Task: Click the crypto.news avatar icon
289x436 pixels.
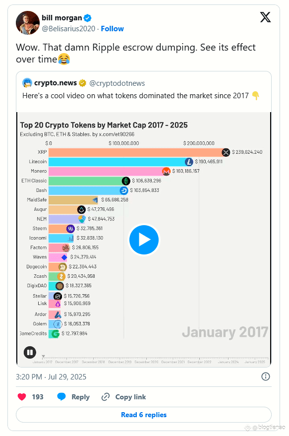Action: pos(27,83)
